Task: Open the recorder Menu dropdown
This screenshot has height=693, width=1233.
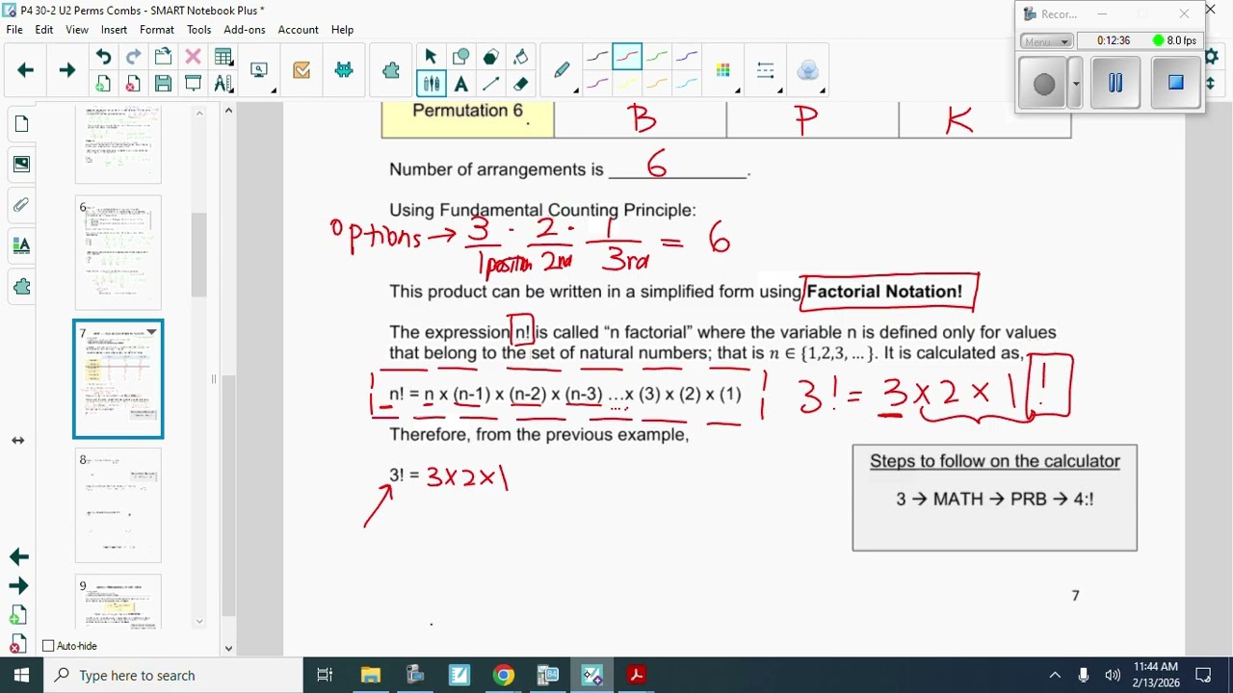Action: pyautogui.click(x=1047, y=41)
